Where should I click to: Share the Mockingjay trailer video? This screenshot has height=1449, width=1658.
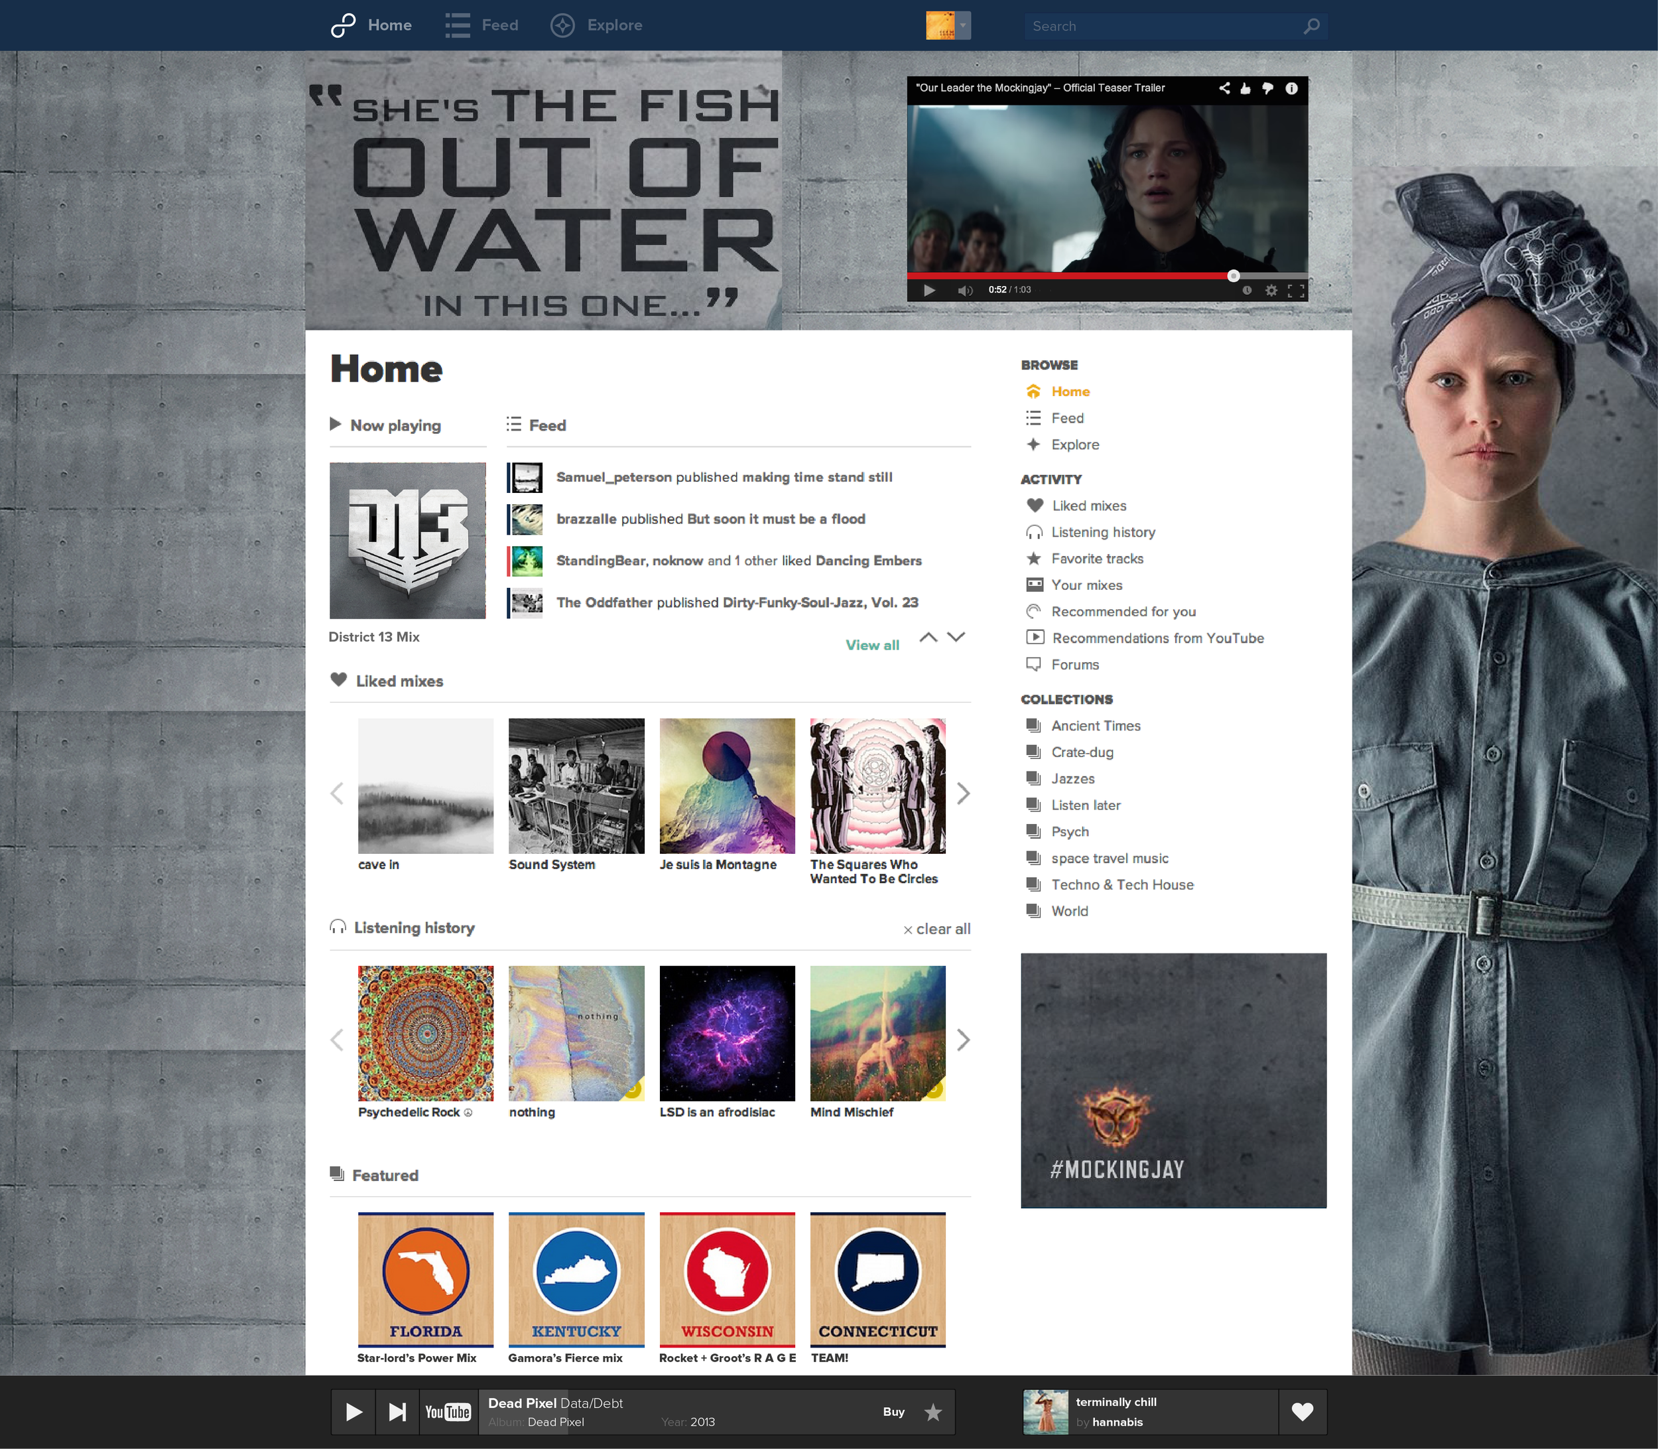pyautogui.click(x=1224, y=88)
